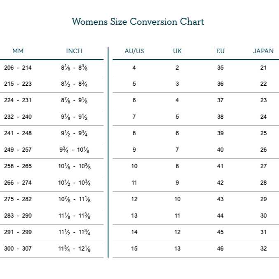Select the 266 - 274 MM cell
The height and width of the screenshot is (279, 279).
coord(18,183)
